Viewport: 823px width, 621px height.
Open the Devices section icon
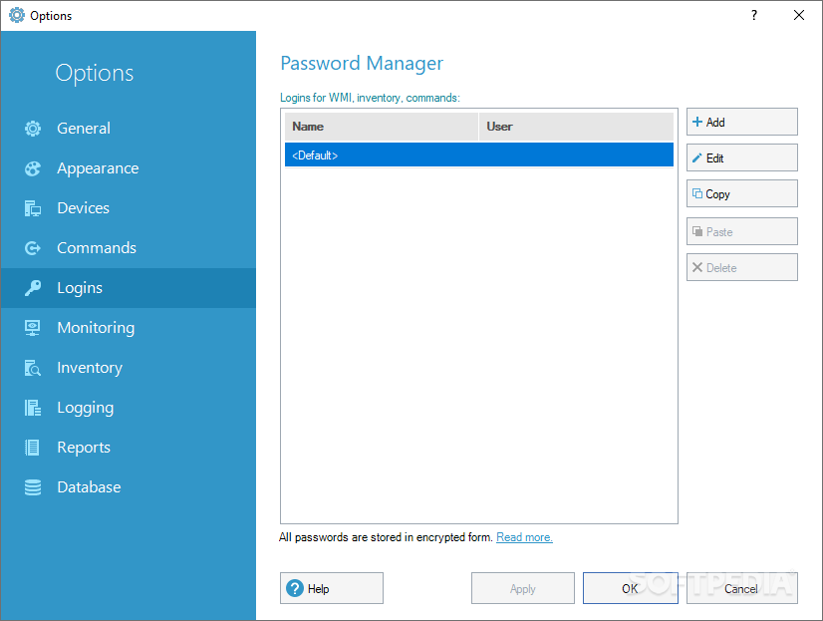click(x=33, y=208)
